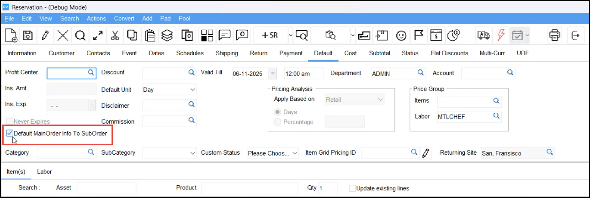Click the clipboard paste icon
This screenshot has height=198, width=590.
click(149, 35)
